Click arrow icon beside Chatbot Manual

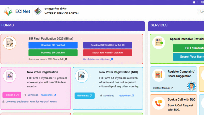point(172,88)
